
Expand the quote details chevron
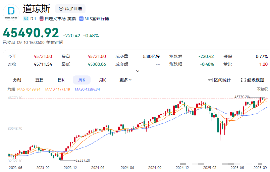pos(138,71)
